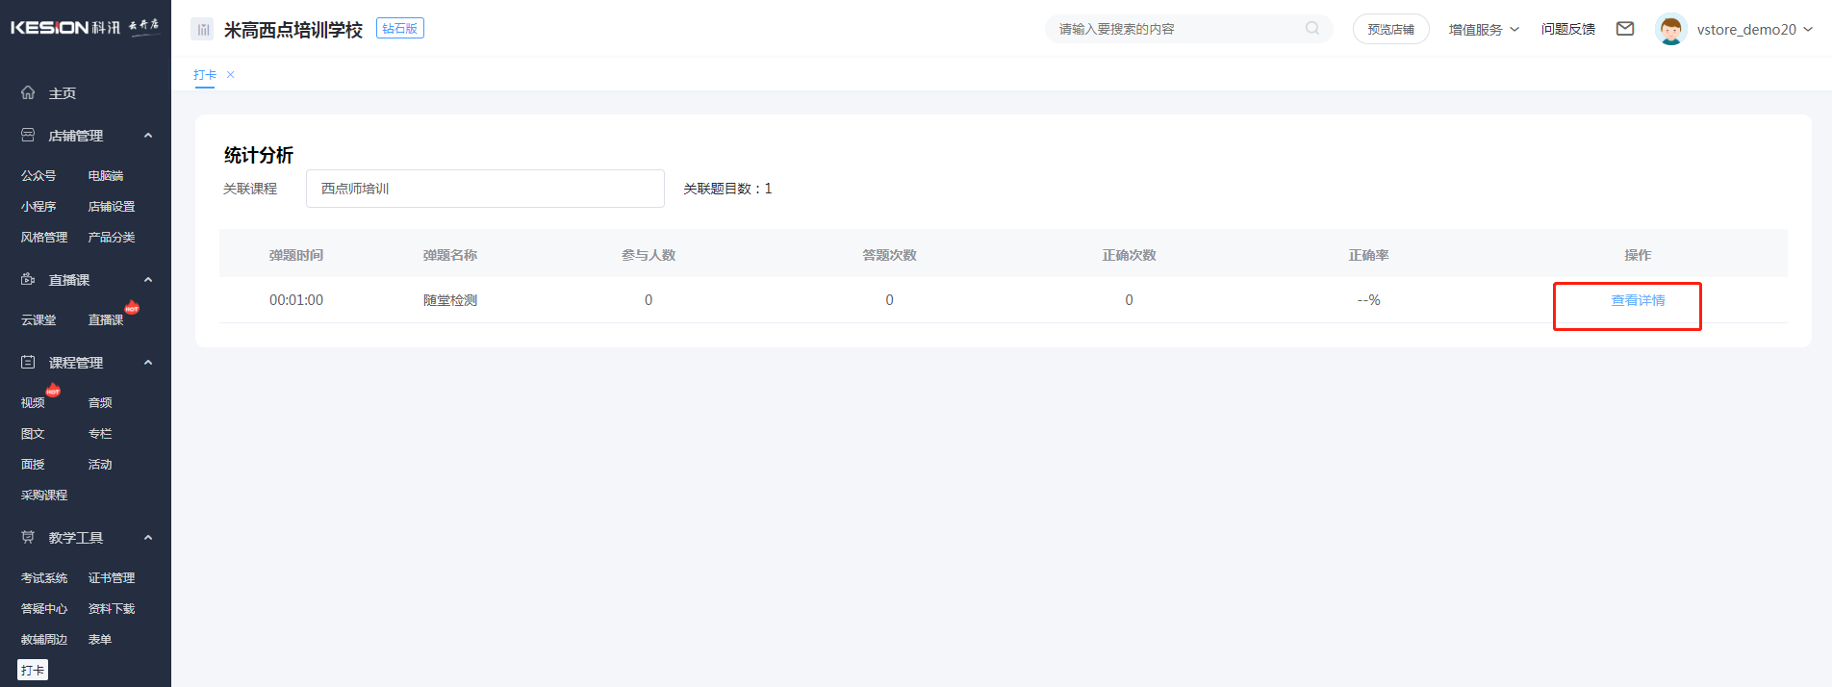Click the top search input box
The width and height of the screenshot is (1832, 687).
(x=1179, y=30)
